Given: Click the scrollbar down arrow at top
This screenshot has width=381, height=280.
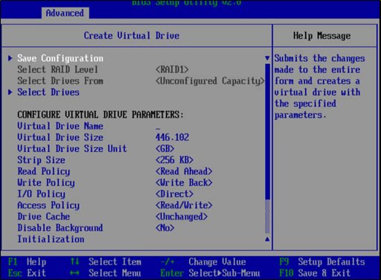Looking at the screenshot, I should coord(267,58).
